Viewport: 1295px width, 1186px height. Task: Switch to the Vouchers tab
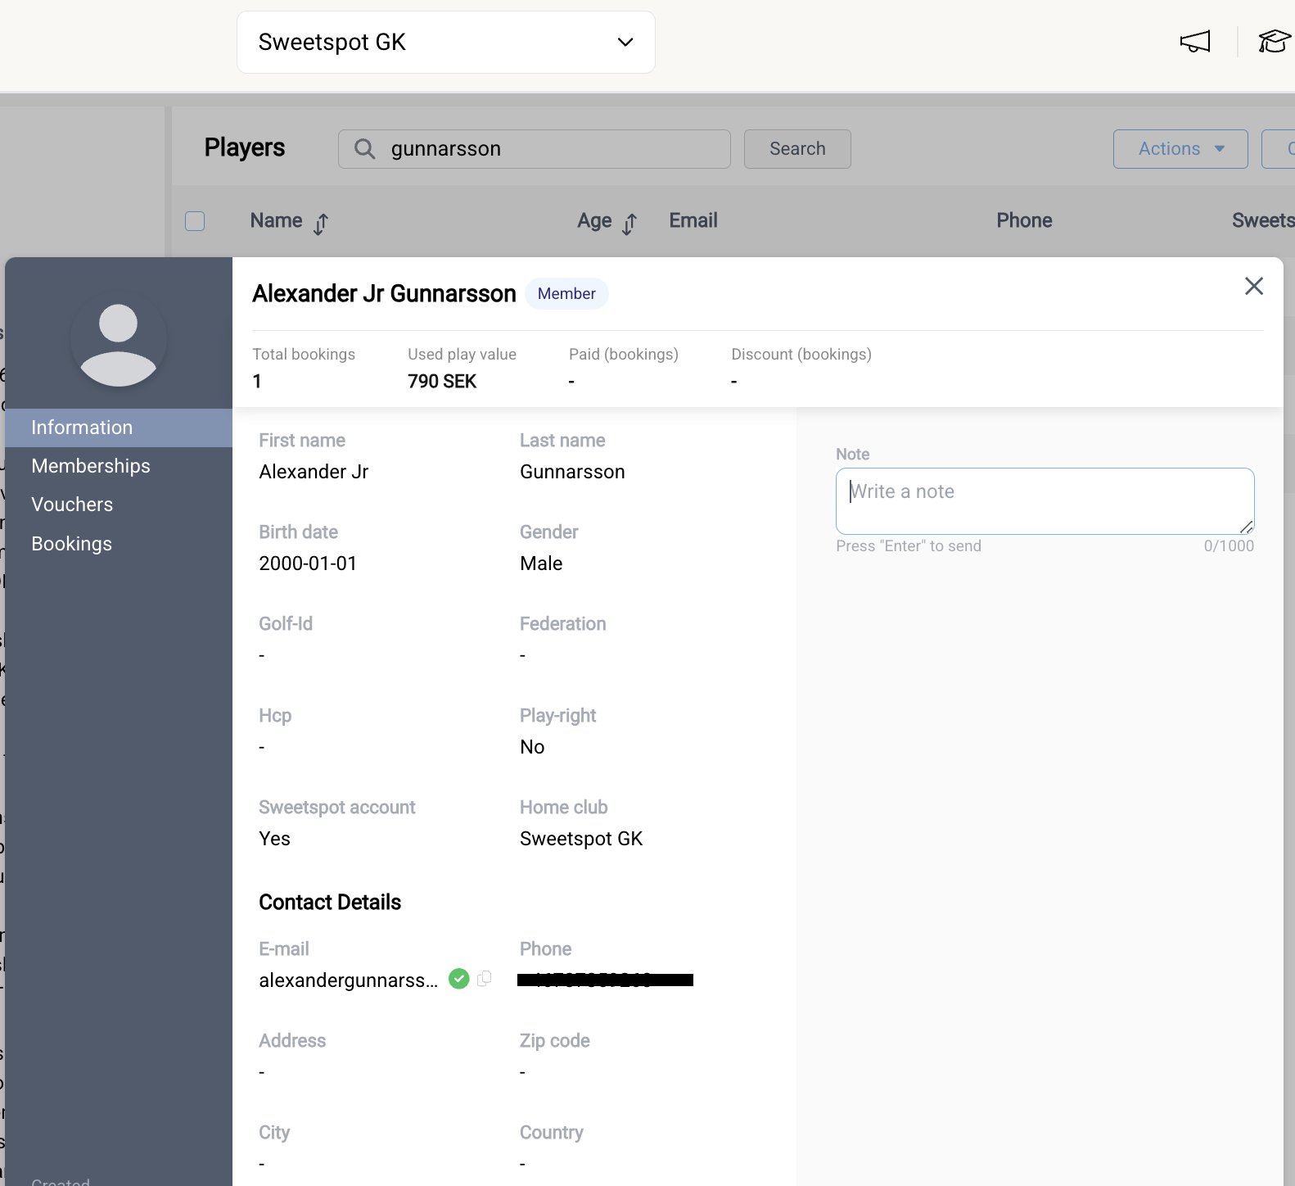72,505
